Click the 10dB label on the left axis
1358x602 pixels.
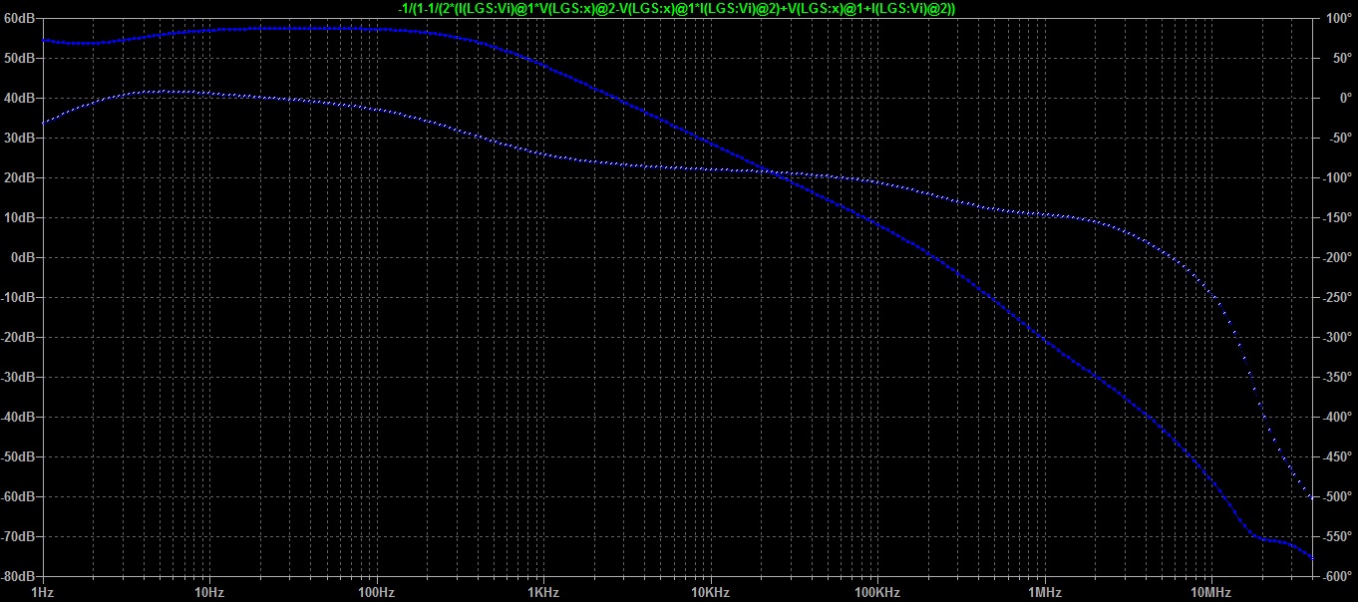click(18, 217)
